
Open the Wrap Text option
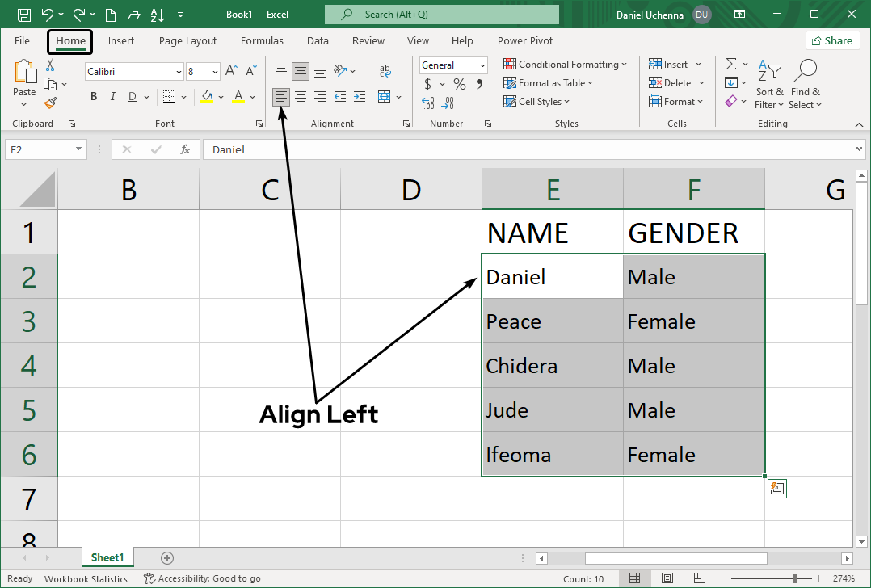pos(386,70)
